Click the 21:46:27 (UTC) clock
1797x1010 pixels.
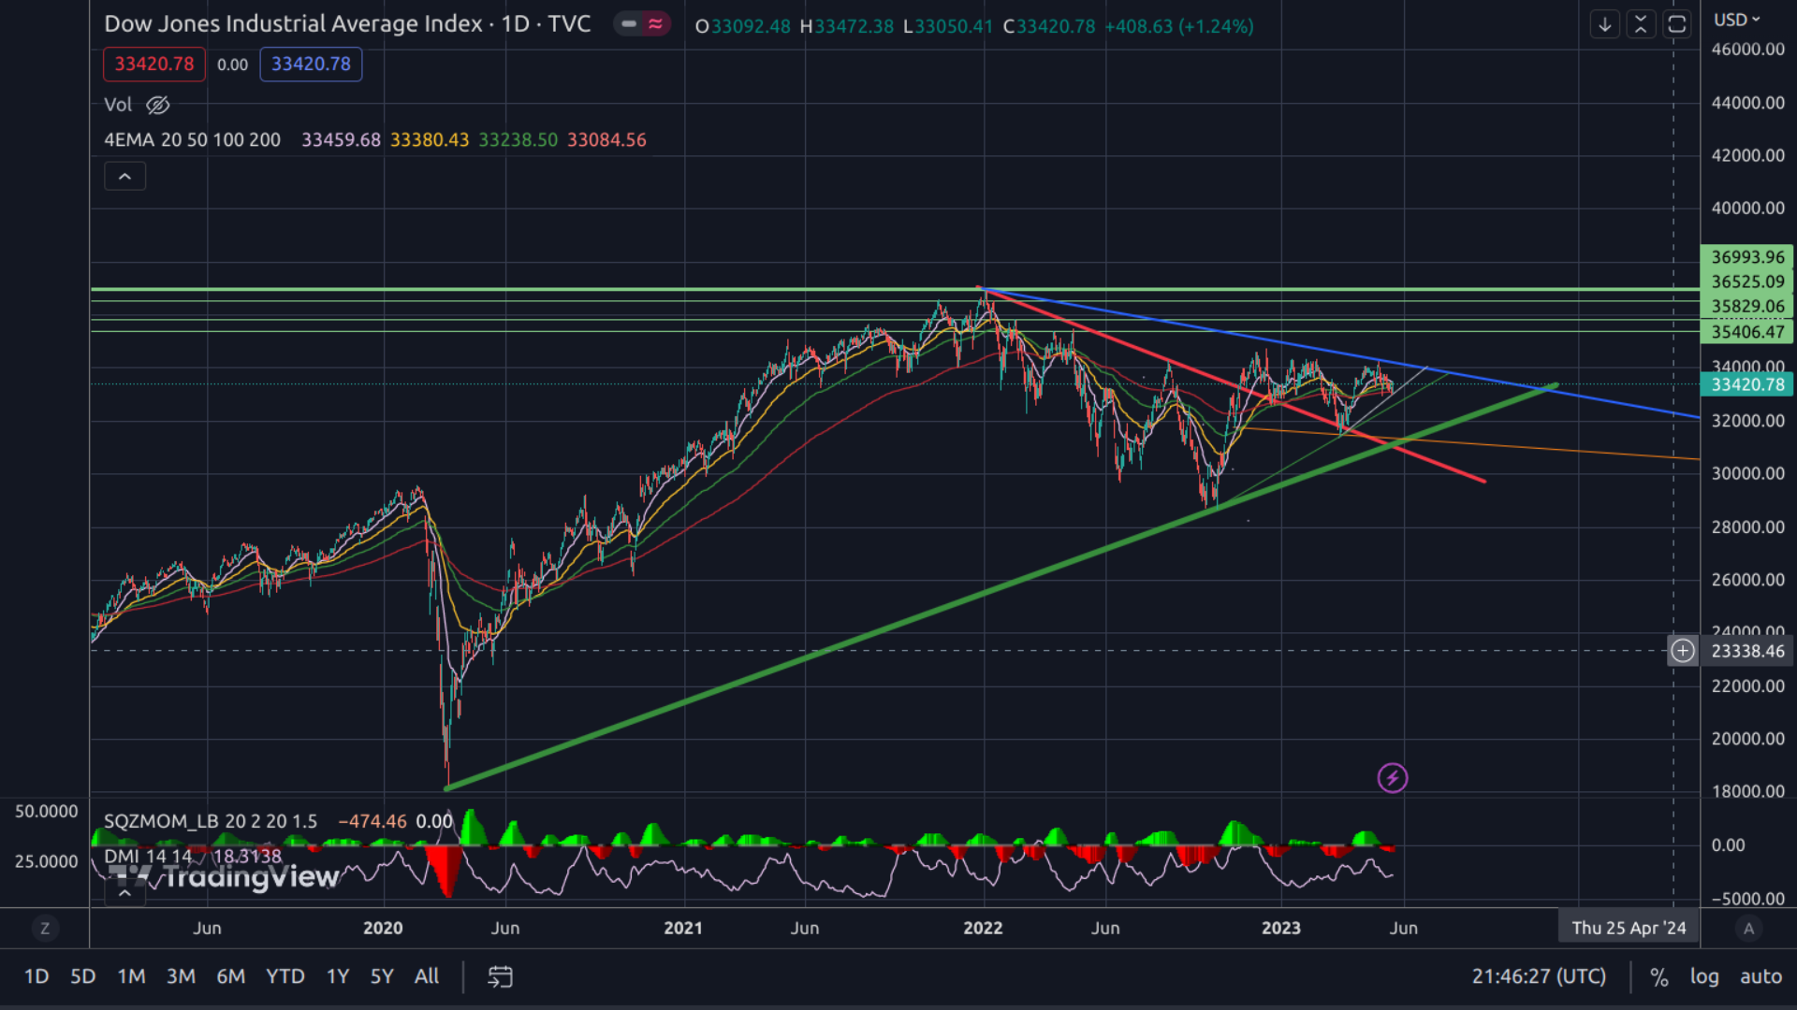[x=1539, y=977]
